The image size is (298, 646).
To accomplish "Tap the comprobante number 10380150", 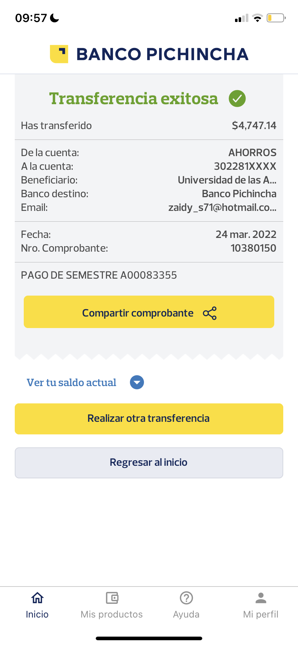I will pos(253,248).
